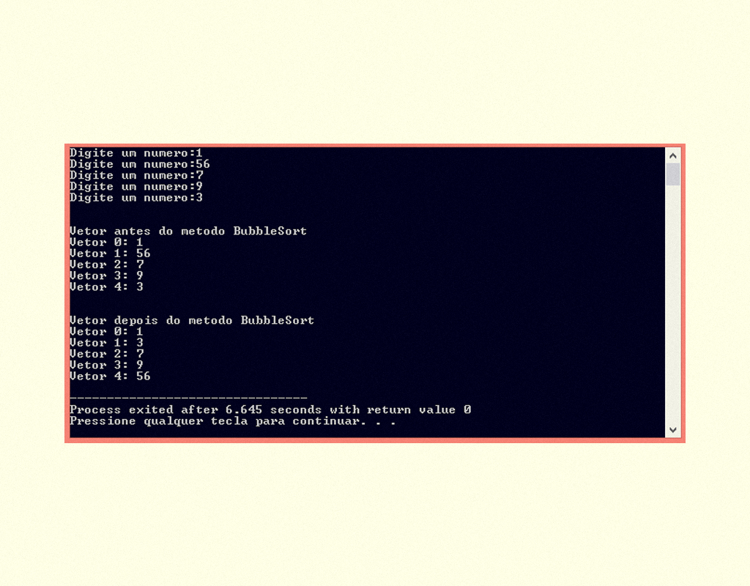Click the dashed separator line in console

click(188, 398)
